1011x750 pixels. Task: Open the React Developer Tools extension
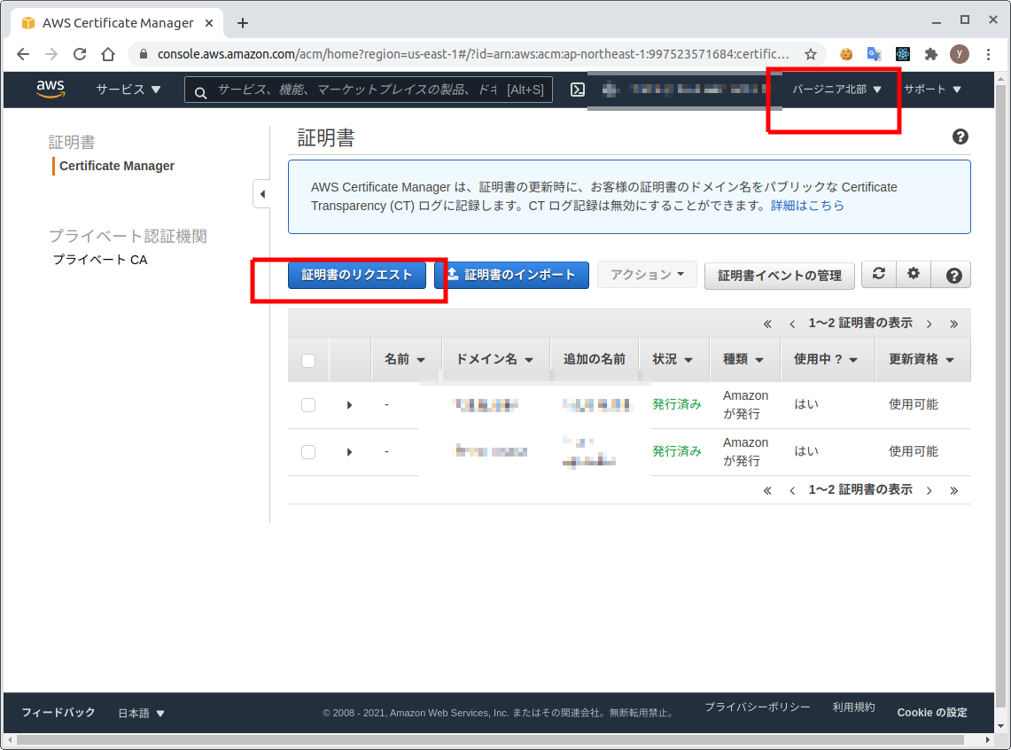903,54
